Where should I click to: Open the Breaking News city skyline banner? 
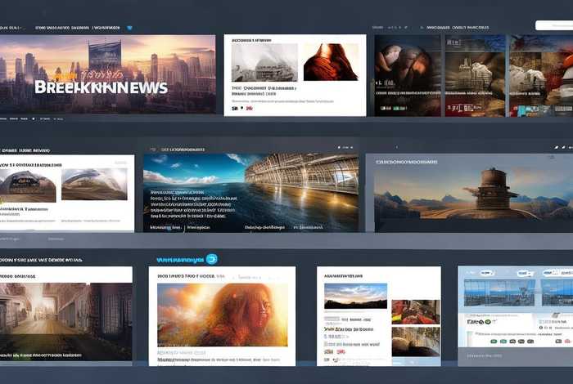(108, 74)
